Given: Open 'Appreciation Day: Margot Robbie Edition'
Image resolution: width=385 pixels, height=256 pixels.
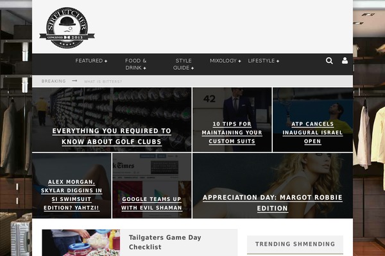Looking at the screenshot, I should pos(272,203).
